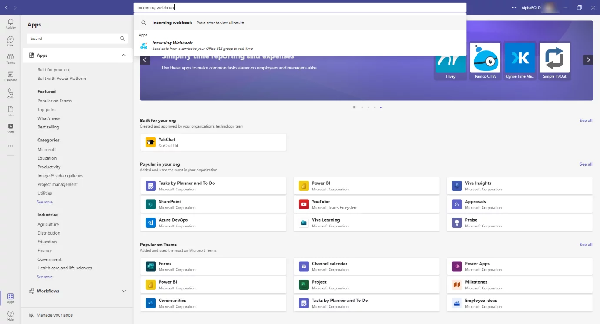
Task: Click See all for Popular in your org
Action: coord(586,164)
